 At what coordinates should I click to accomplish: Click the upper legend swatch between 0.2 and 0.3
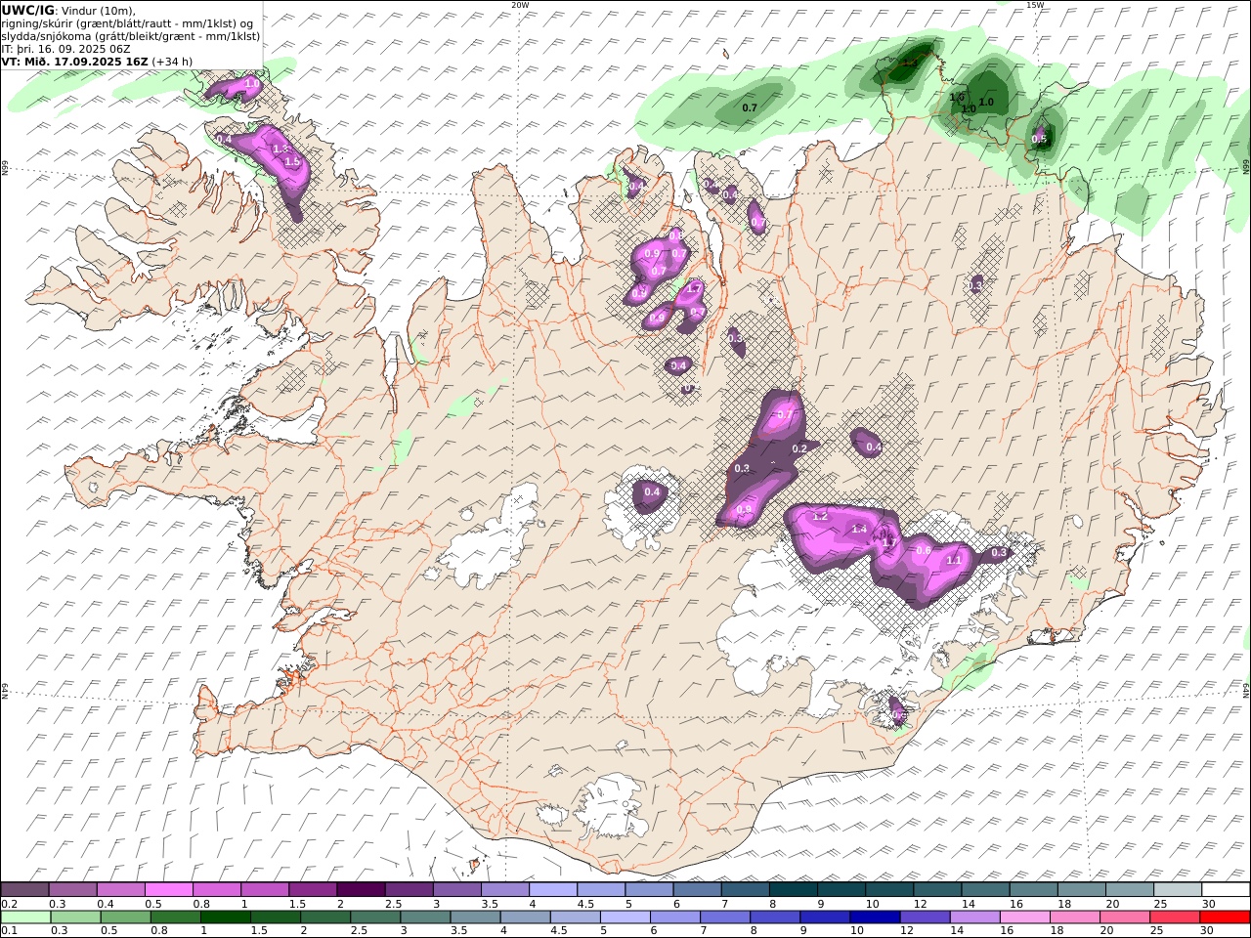pyautogui.click(x=25, y=890)
